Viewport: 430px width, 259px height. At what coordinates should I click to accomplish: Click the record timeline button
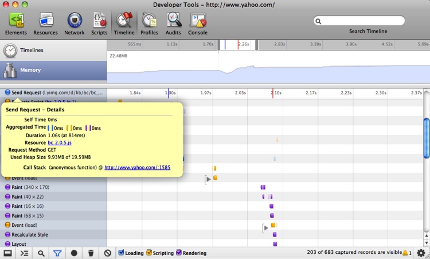point(74,253)
